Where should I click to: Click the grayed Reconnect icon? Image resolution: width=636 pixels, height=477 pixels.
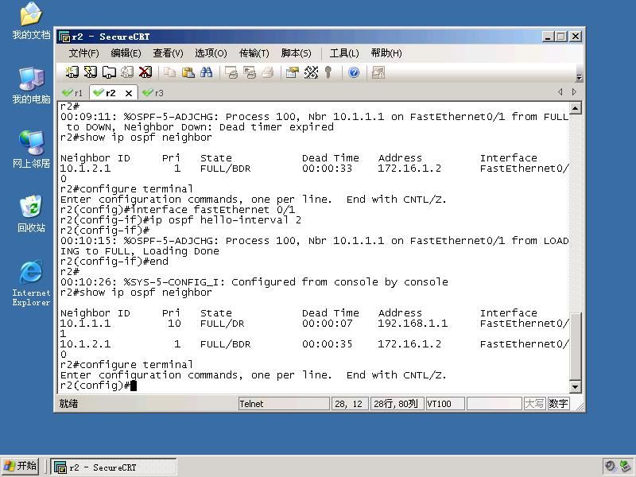click(127, 72)
